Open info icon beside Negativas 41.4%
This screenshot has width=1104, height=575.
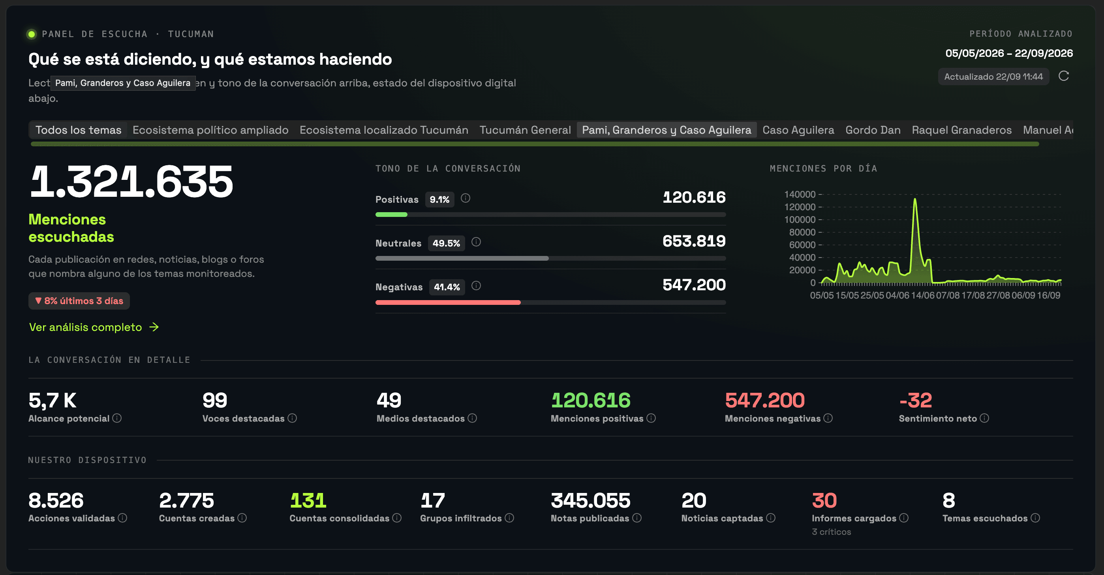(x=476, y=286)
